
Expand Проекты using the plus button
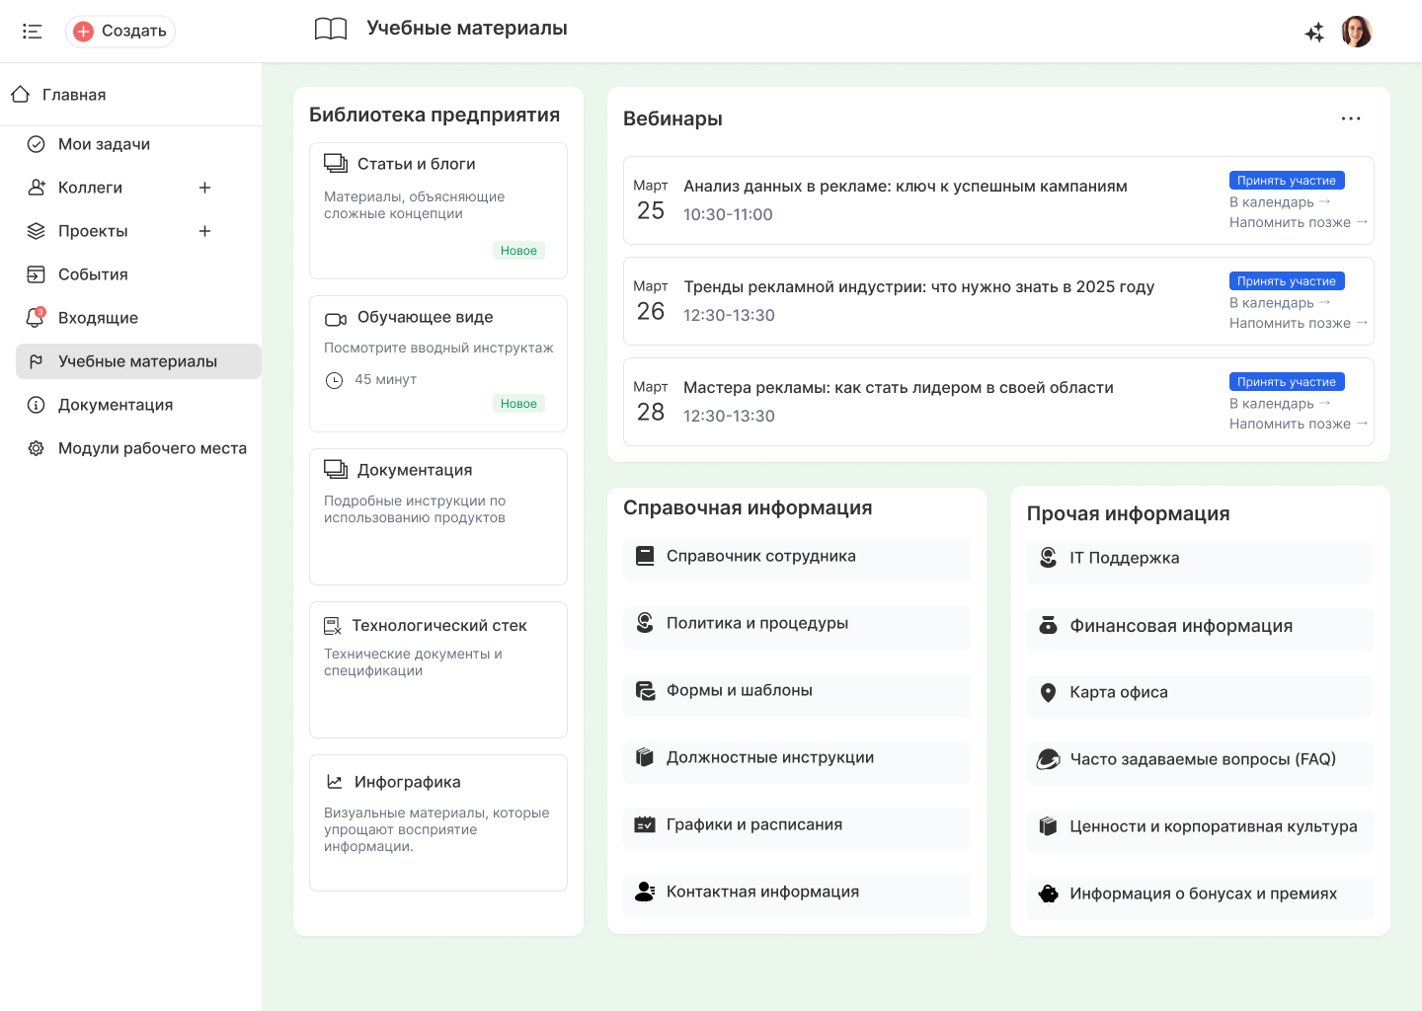coord(204,231)
